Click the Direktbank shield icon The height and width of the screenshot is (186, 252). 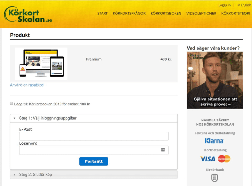click(214, 178)
